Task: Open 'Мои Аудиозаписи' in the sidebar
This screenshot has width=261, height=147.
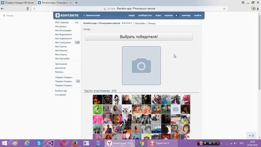Action: (63, 38)
